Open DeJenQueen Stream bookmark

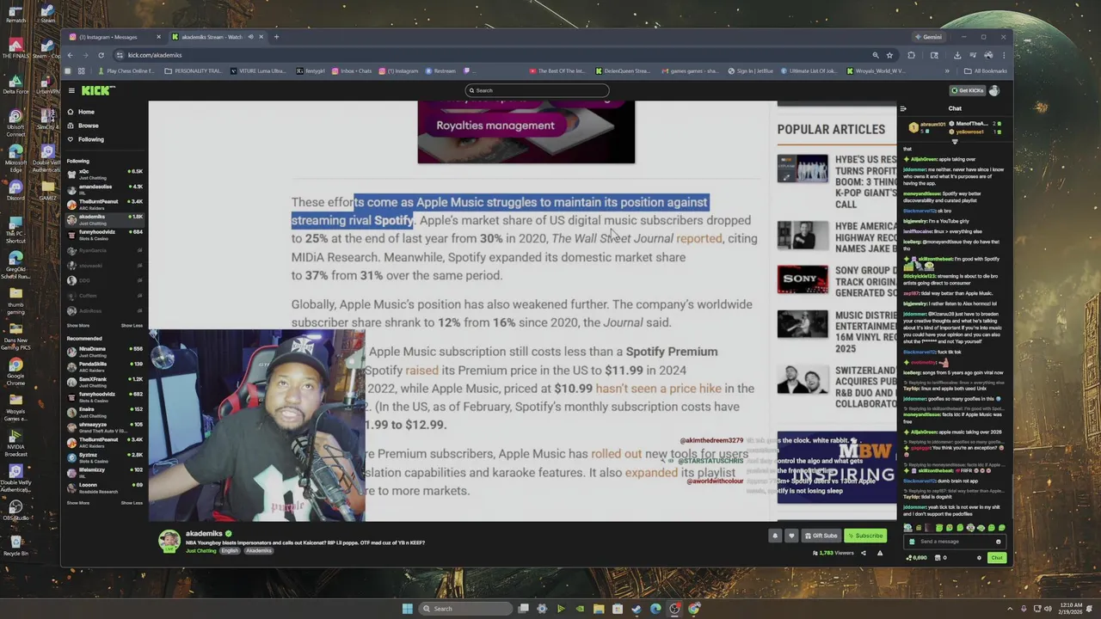click(x=622, y=71)
